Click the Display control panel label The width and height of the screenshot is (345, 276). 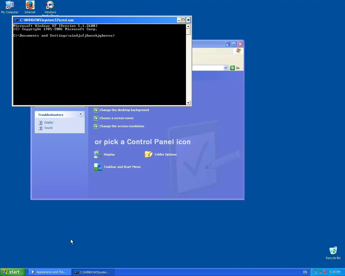point(109,154)
